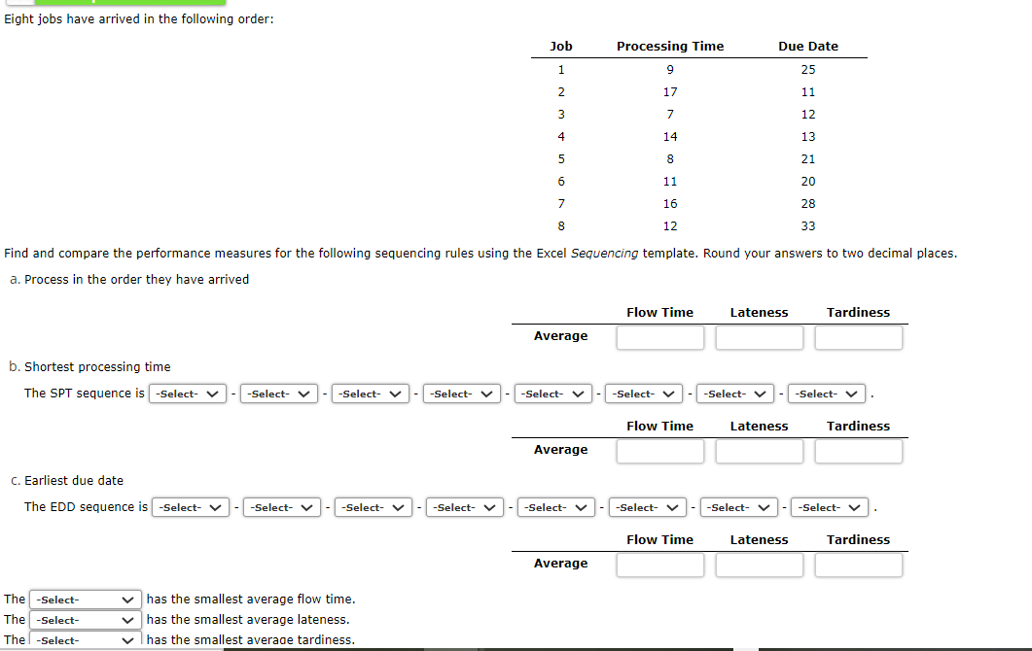Select rule with smallest average flow time
The image size is (1032, 651).
86,600
